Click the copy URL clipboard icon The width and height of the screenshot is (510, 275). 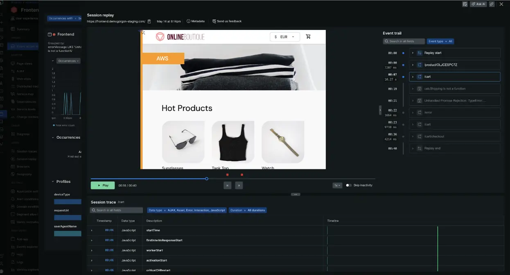pos(149,21)
